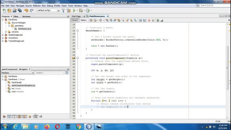Toggle Show Inherited Members in Navigator
This screenshot has width=231, height=130.
(x=4, y=117)
